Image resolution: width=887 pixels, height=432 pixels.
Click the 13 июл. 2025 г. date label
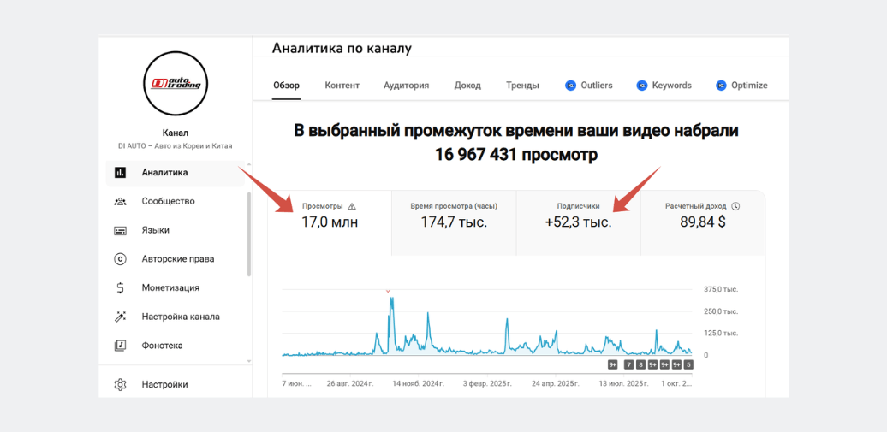(624, 383)
